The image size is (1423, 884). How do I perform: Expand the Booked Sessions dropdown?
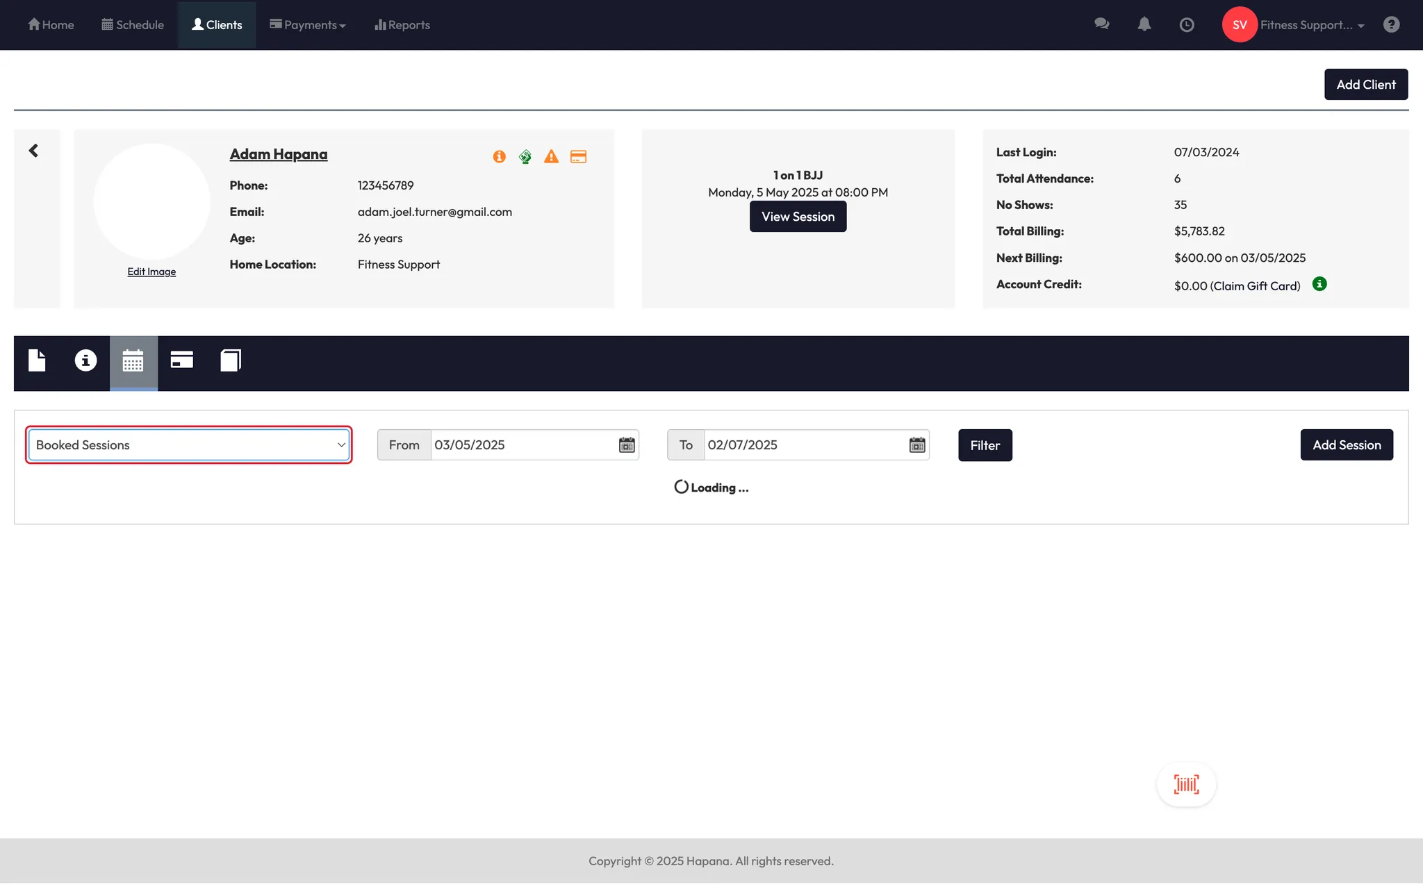pyautogui.click(x=188, y=445)
